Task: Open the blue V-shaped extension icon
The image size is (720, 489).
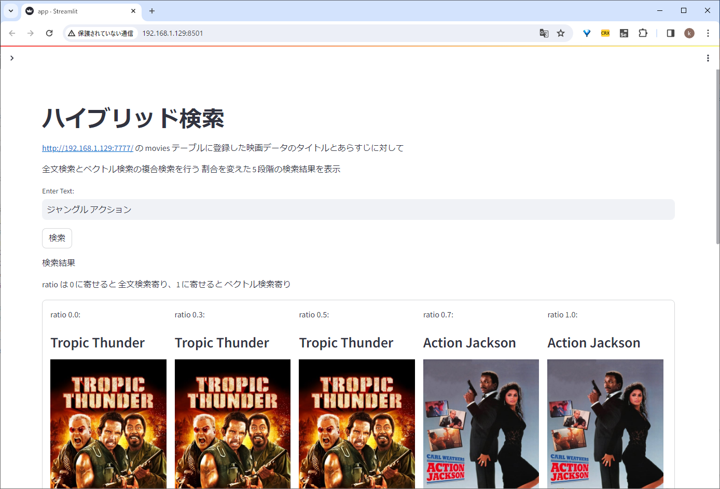Action: (587, 33)
